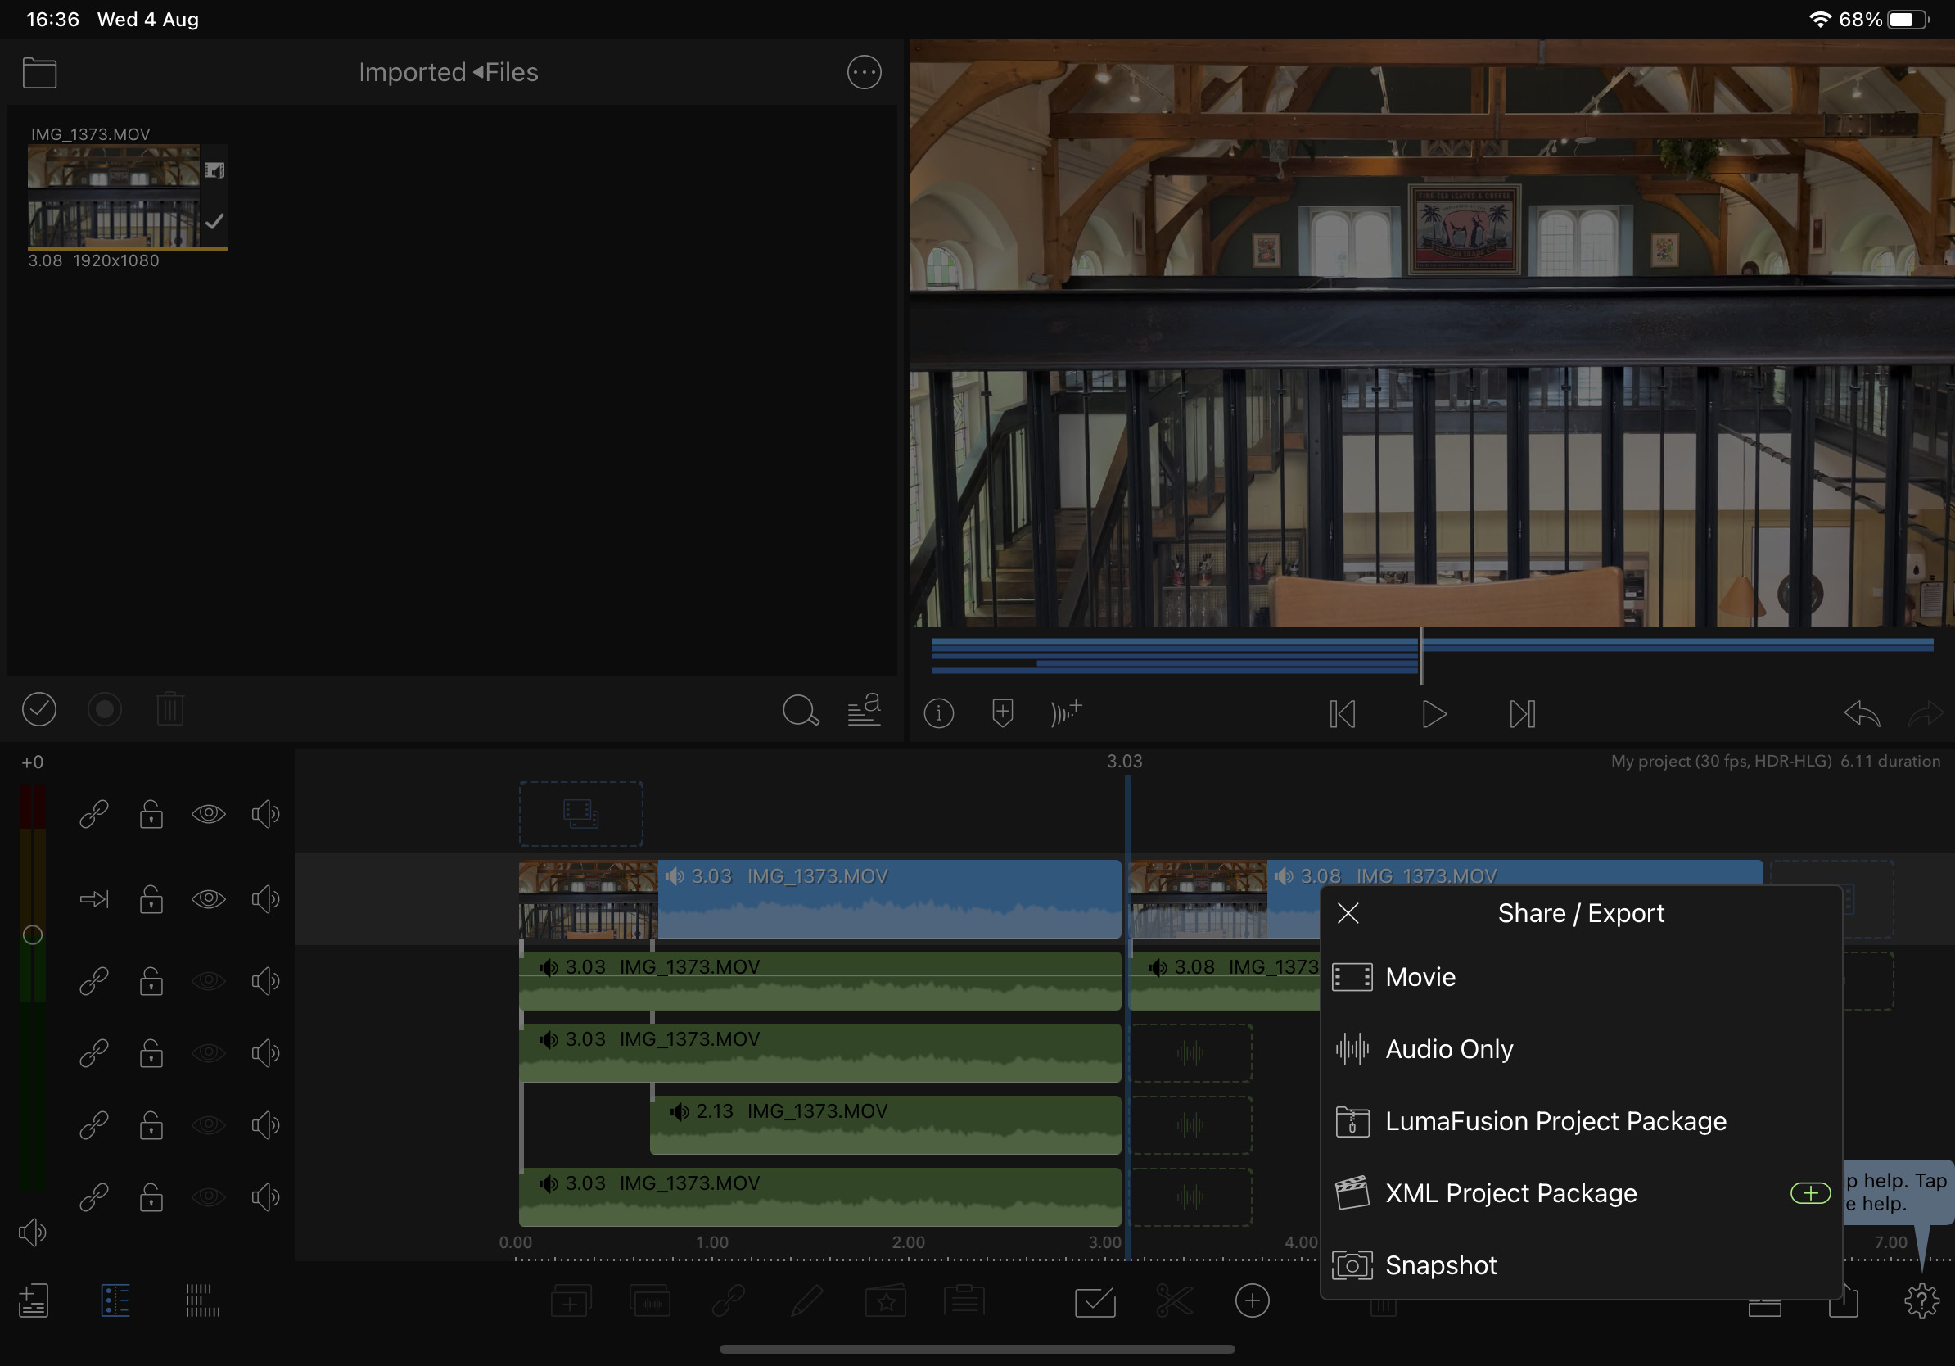Toggle the main track insert-mode arrow
The image size is (1955, 1366).
coord(93,899)
